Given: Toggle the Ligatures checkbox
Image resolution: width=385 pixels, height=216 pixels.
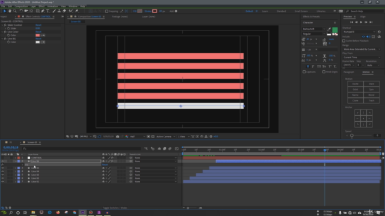Looking at the screenshot, I should (x=304, y=72).
